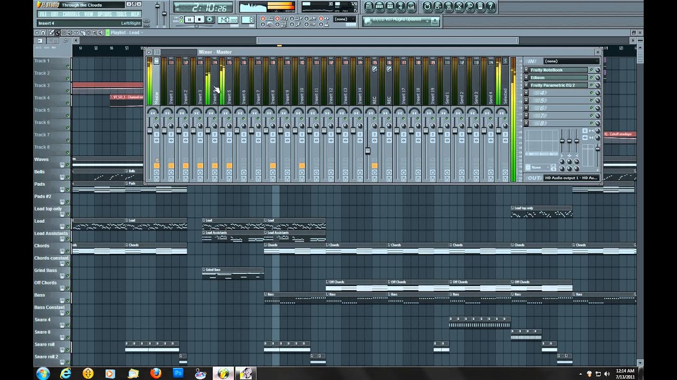Toggle pattern mode radio button
This screenshot has width=677, height=380.
tap(181, 17)
